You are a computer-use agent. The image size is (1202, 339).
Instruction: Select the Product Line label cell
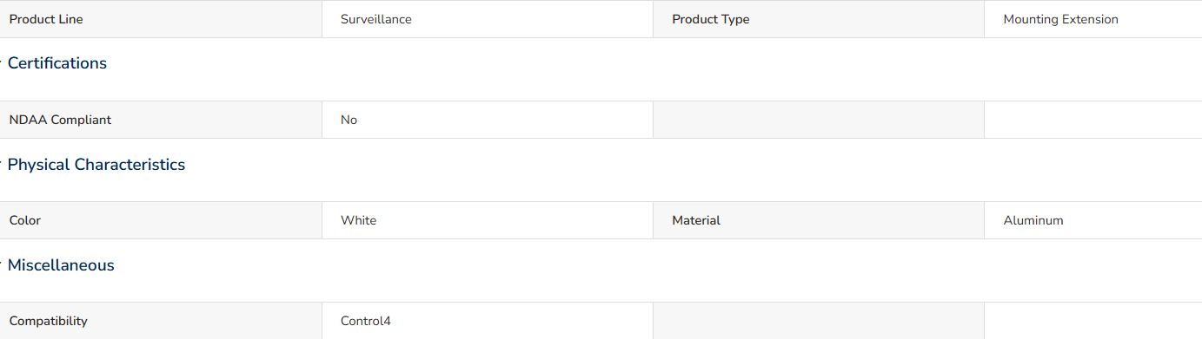click(161, 19)
